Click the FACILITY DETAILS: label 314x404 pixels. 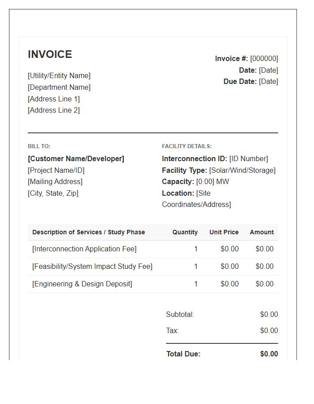[187, 146]
